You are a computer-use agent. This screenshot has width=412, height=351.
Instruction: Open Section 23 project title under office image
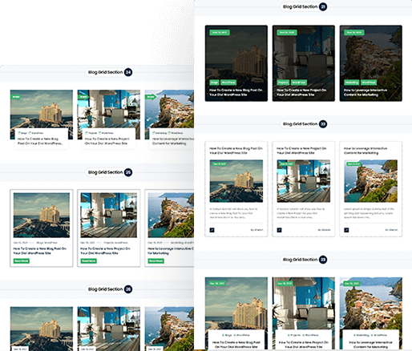click(304, 345)
